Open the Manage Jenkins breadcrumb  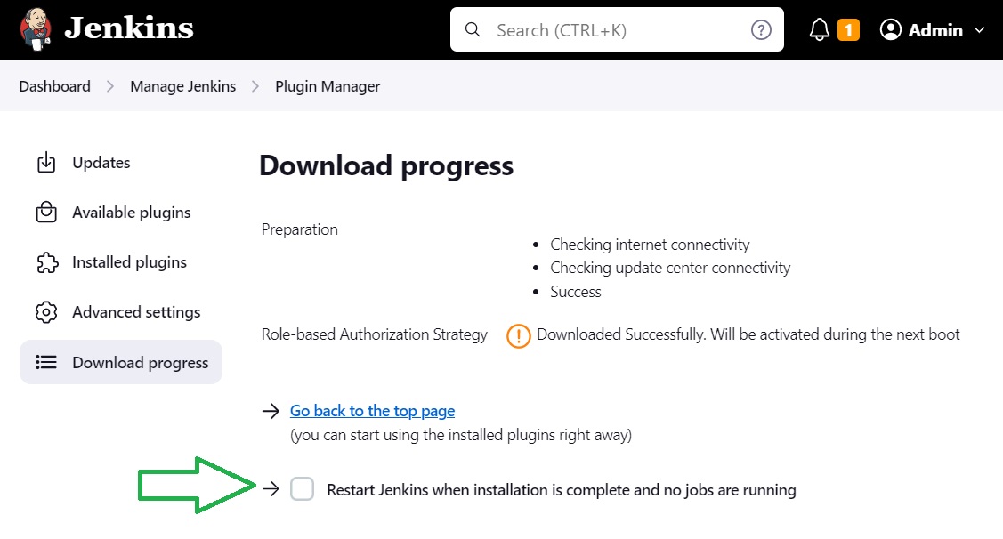182,86
